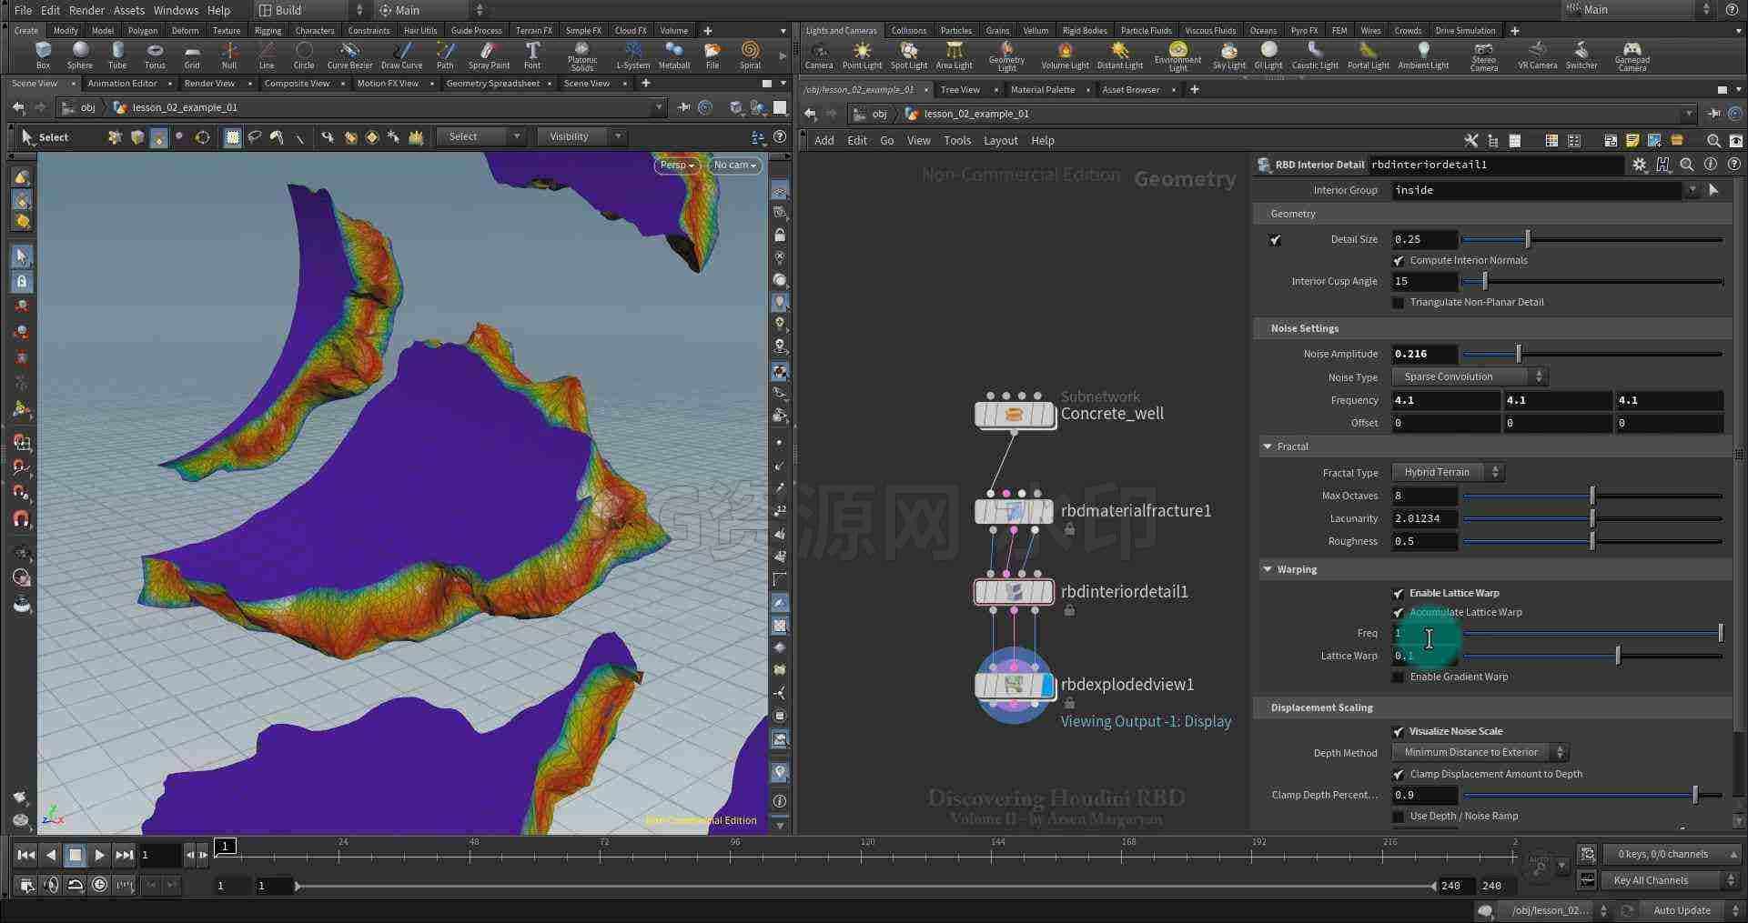Switch to the Geometry Spreadsheet tab

point(493,84)
